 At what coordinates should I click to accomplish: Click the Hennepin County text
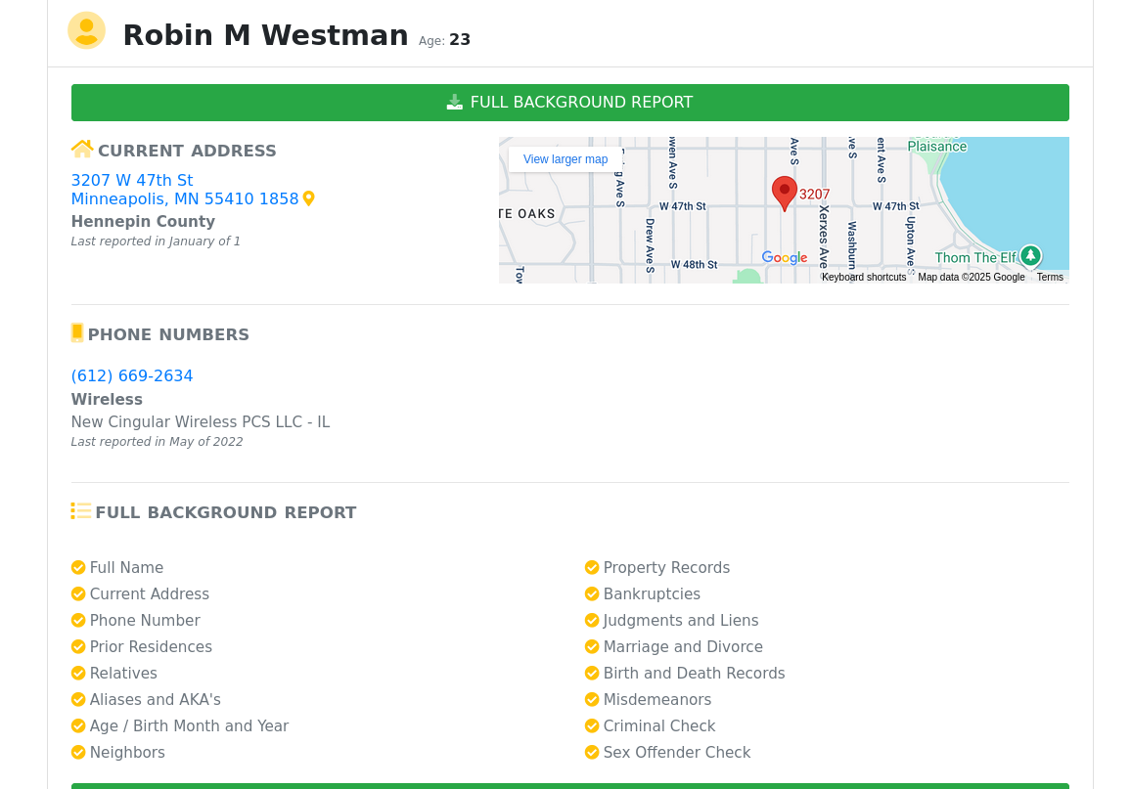143,221
